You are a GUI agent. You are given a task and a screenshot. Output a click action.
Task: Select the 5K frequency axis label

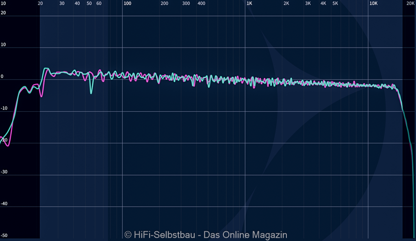[335, 3]
